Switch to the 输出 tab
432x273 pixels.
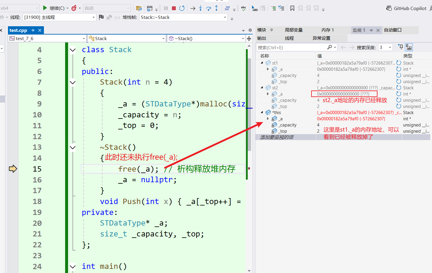(261, 38)
